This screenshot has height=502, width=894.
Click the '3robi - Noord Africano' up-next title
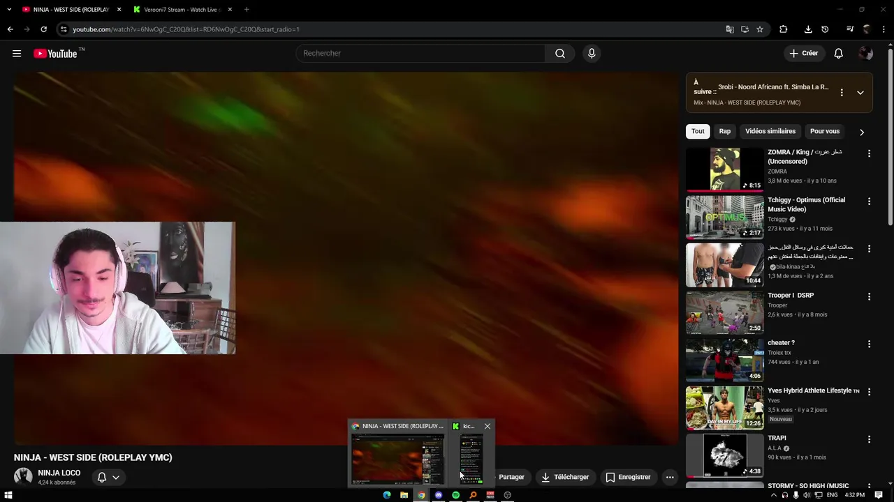(773, 87)
